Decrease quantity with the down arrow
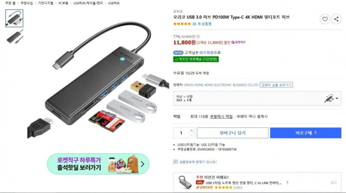 tap(191, 135)
